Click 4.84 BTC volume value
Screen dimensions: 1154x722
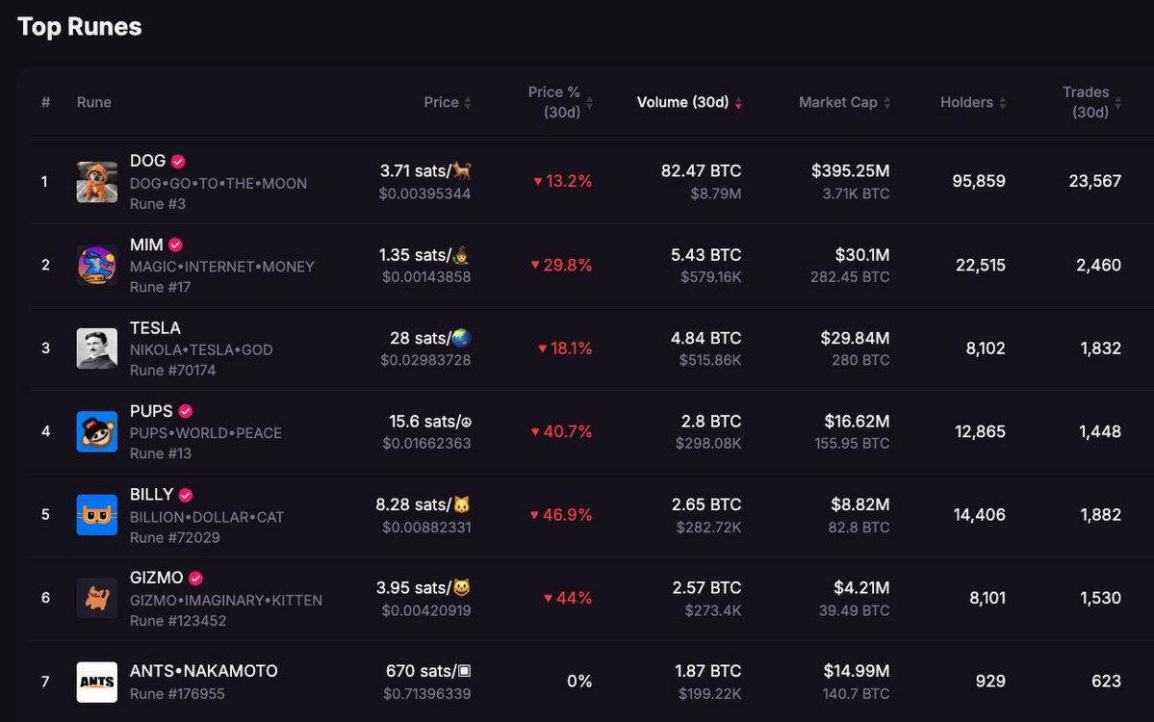(705, 338)
